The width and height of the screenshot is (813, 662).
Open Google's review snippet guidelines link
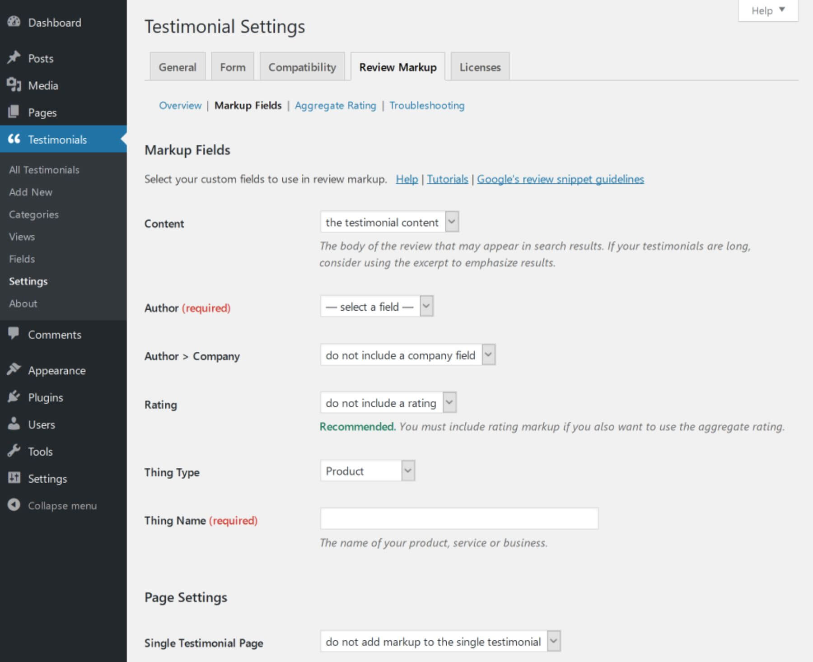tap(561, 179)
